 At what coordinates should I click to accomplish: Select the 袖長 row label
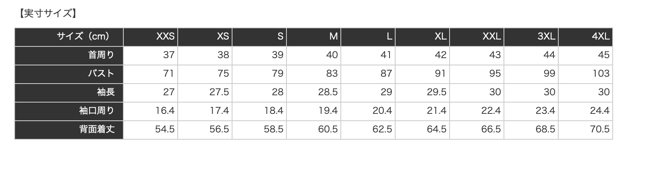coord(105,92)
